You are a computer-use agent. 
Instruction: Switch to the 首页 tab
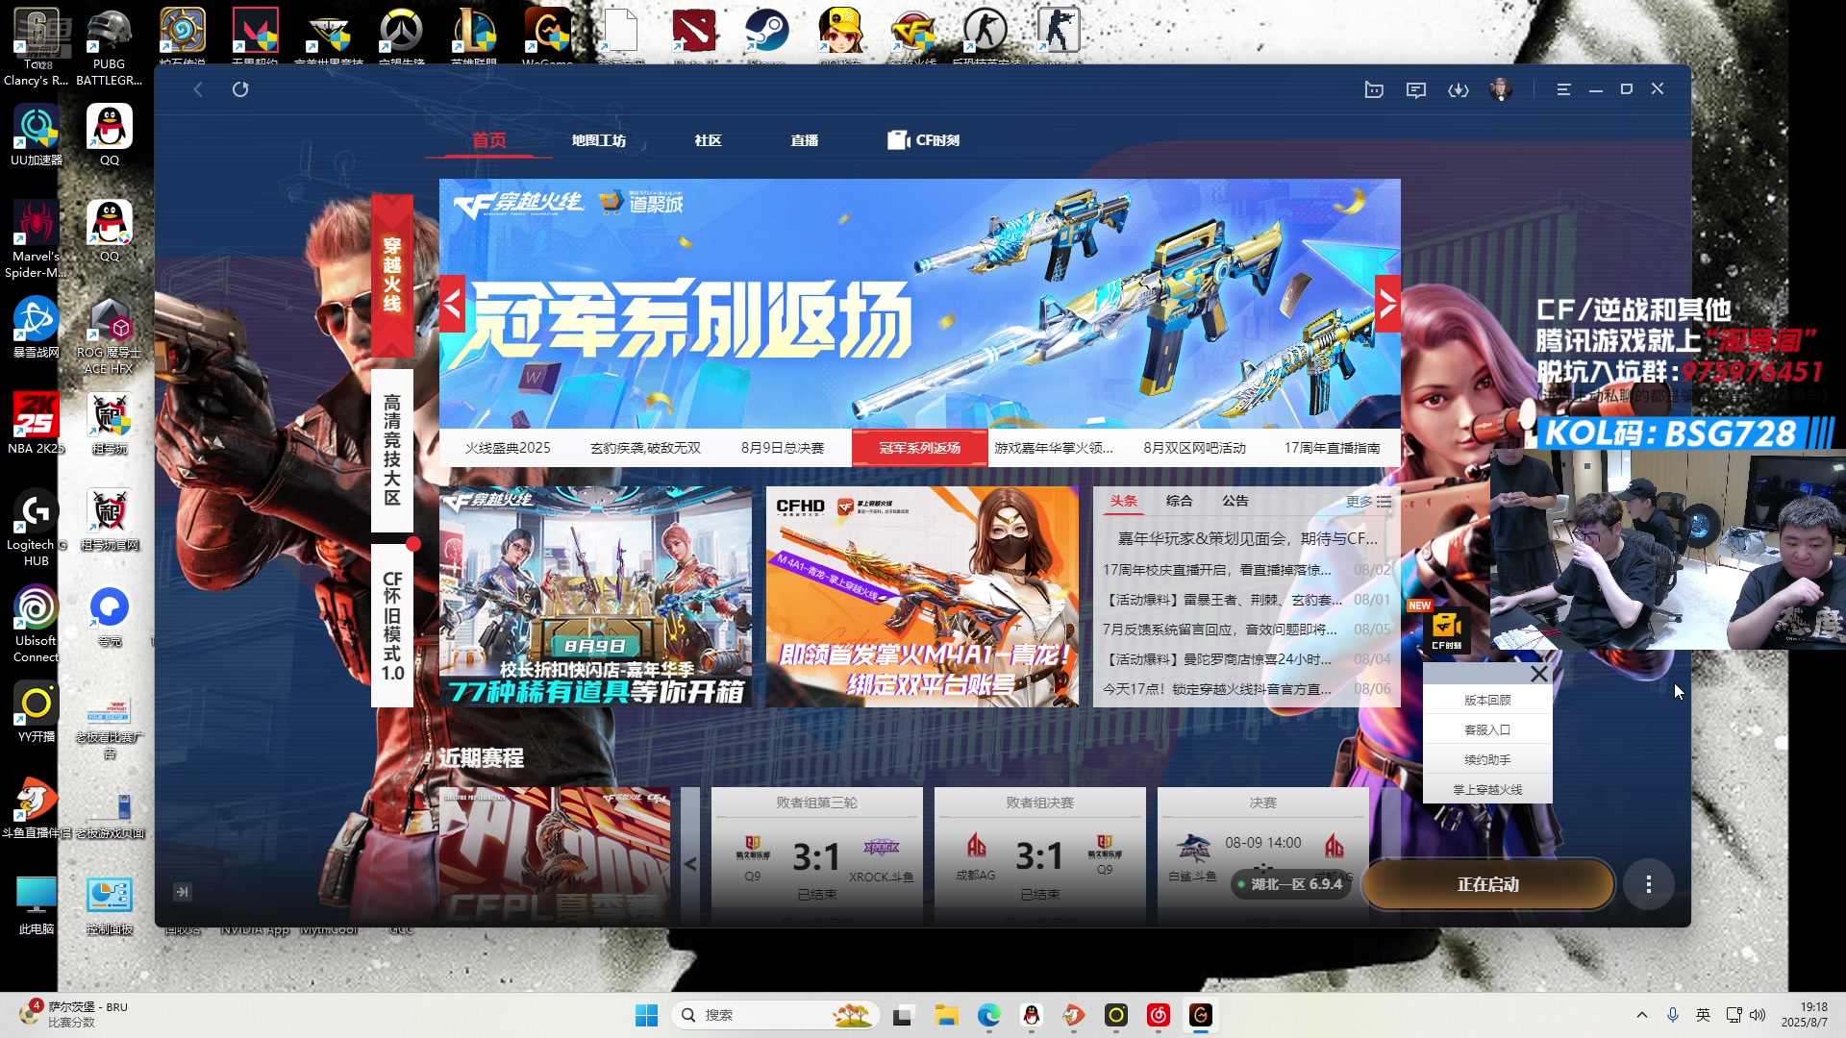(489, 140)
